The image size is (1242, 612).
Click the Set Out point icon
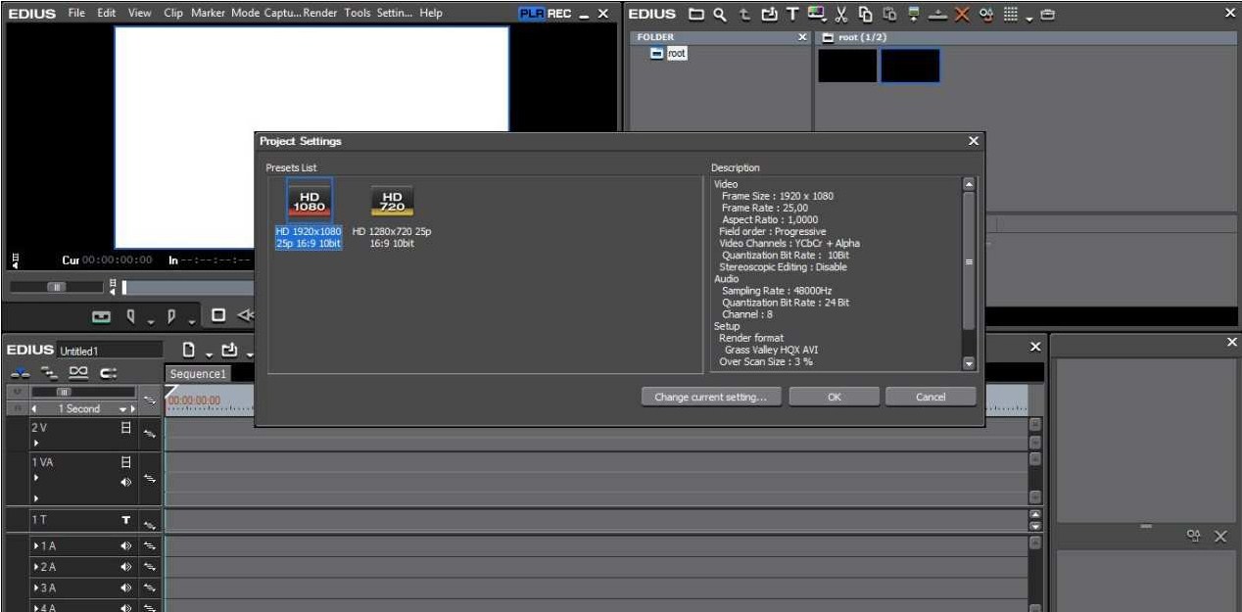coord(170,316)
